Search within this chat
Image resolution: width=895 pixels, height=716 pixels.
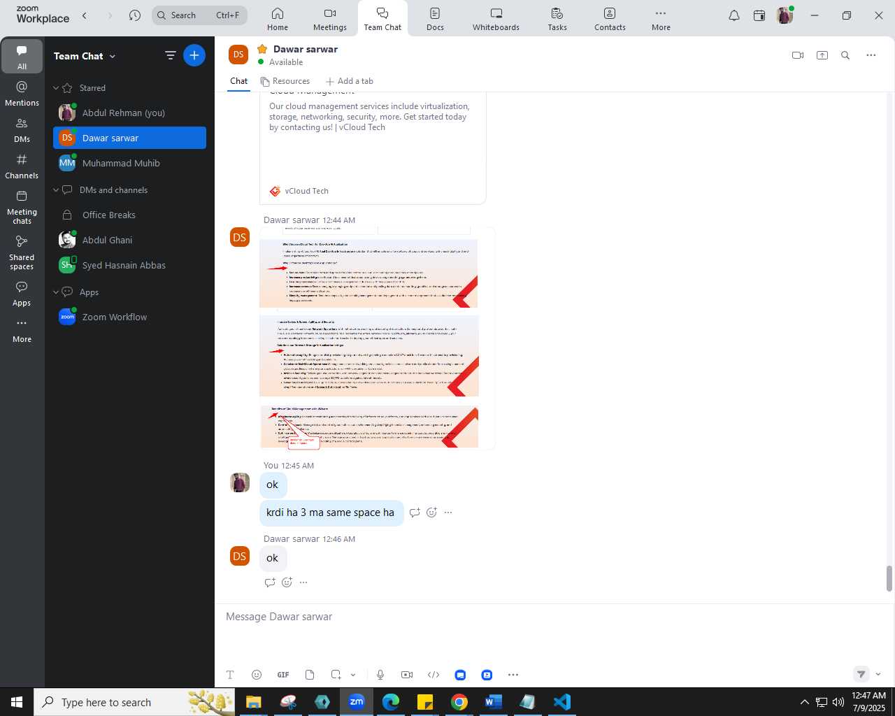[x=845, y=55]
